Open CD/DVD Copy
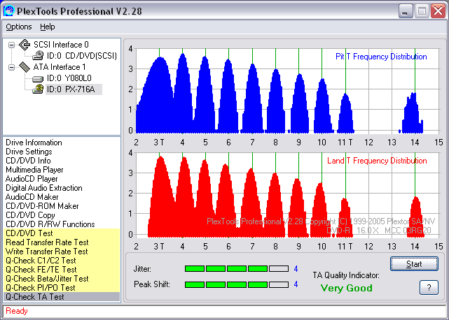Screen dimensions: 449x320 click(30, 215)
